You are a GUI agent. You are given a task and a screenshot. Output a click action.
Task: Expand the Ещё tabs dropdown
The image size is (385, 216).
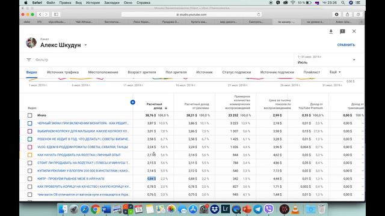(x=335, y=72)
